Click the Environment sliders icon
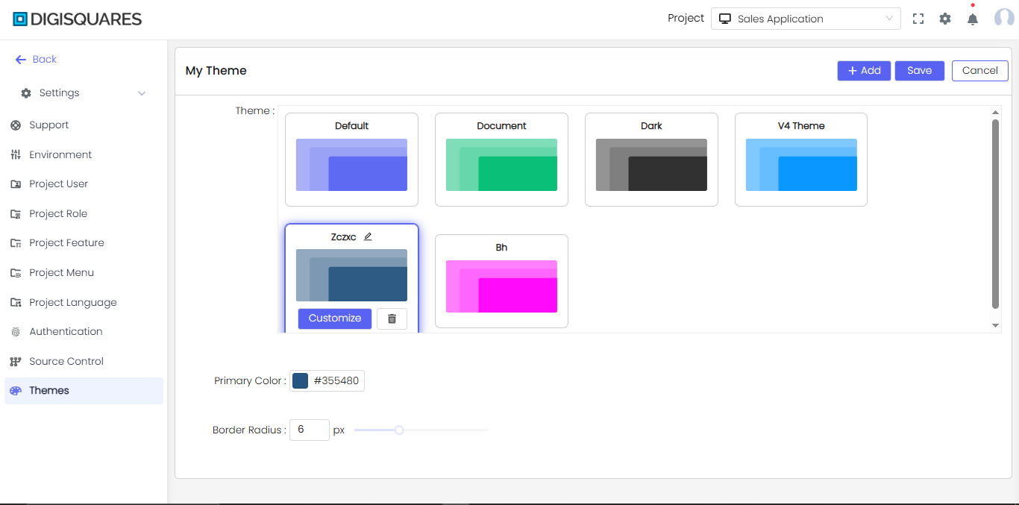The height and width of the screenshot is (505, 1019). [16, 155]
